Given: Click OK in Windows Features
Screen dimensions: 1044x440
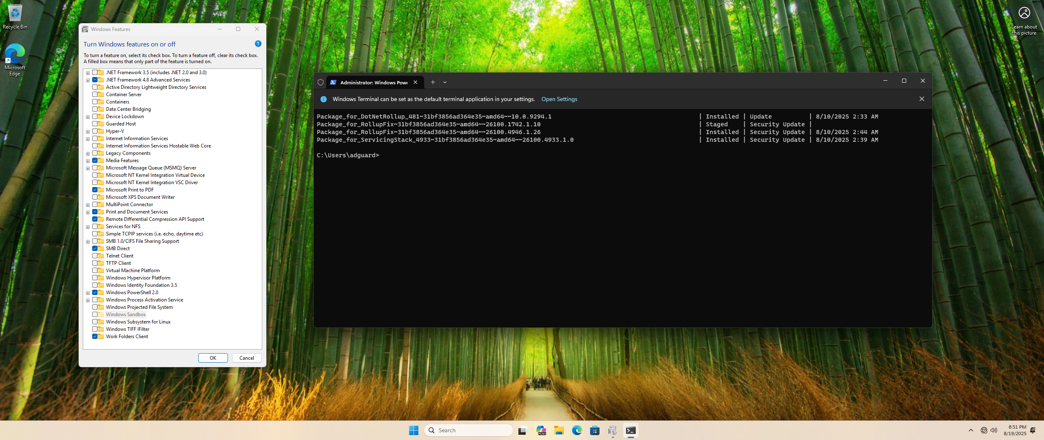Looking at the screenshot, I should [213, 358].
